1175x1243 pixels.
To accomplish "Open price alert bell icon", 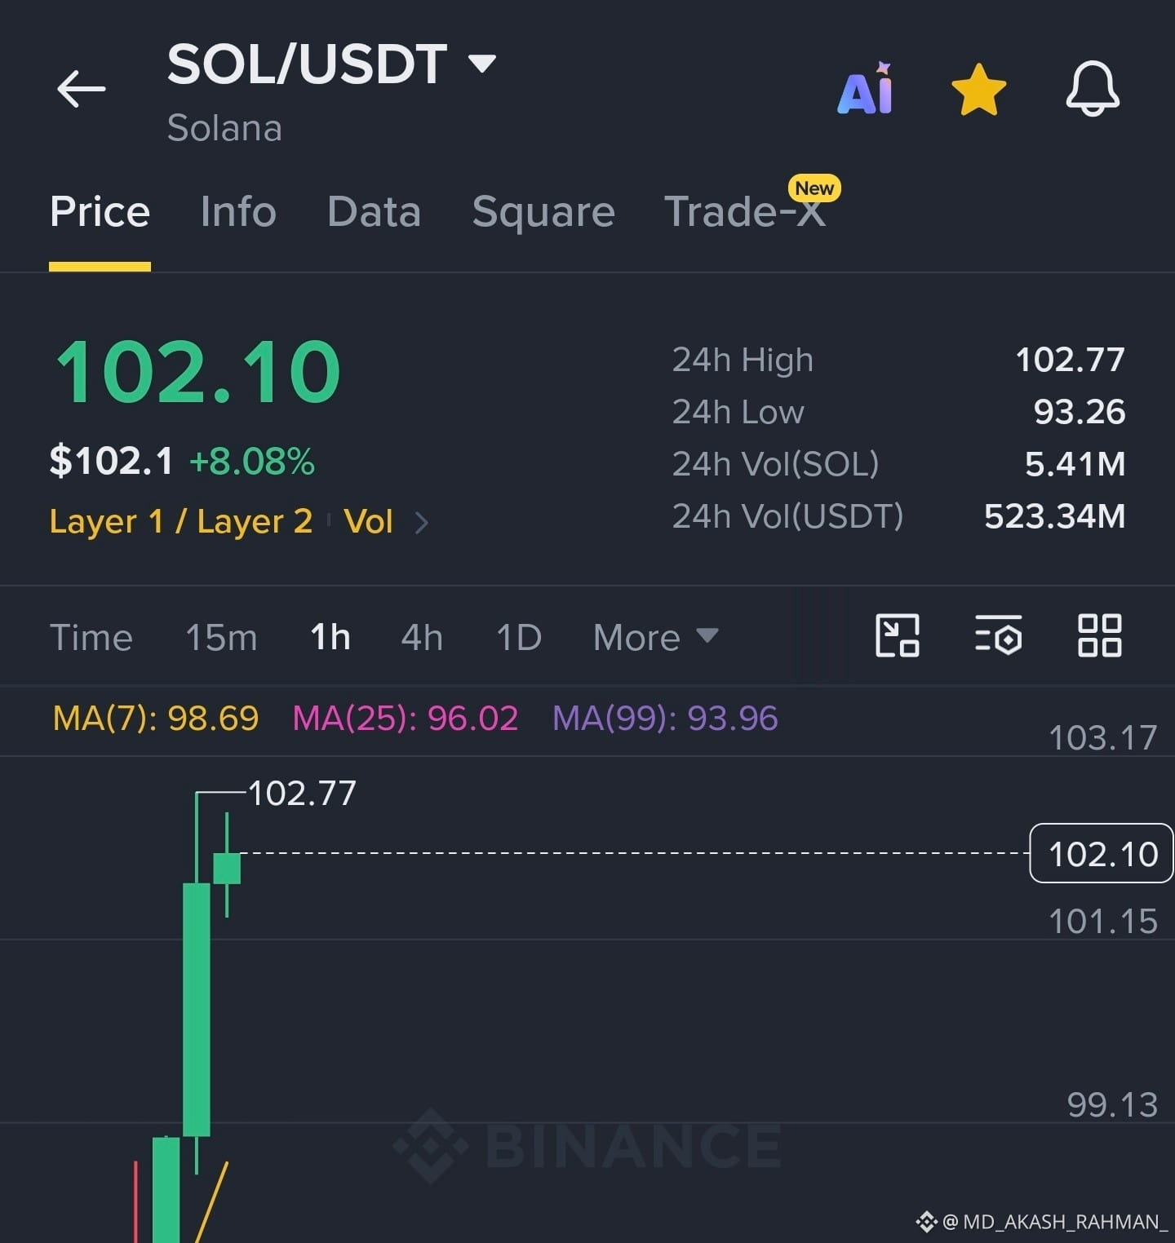I will (x=1093, y=88).
